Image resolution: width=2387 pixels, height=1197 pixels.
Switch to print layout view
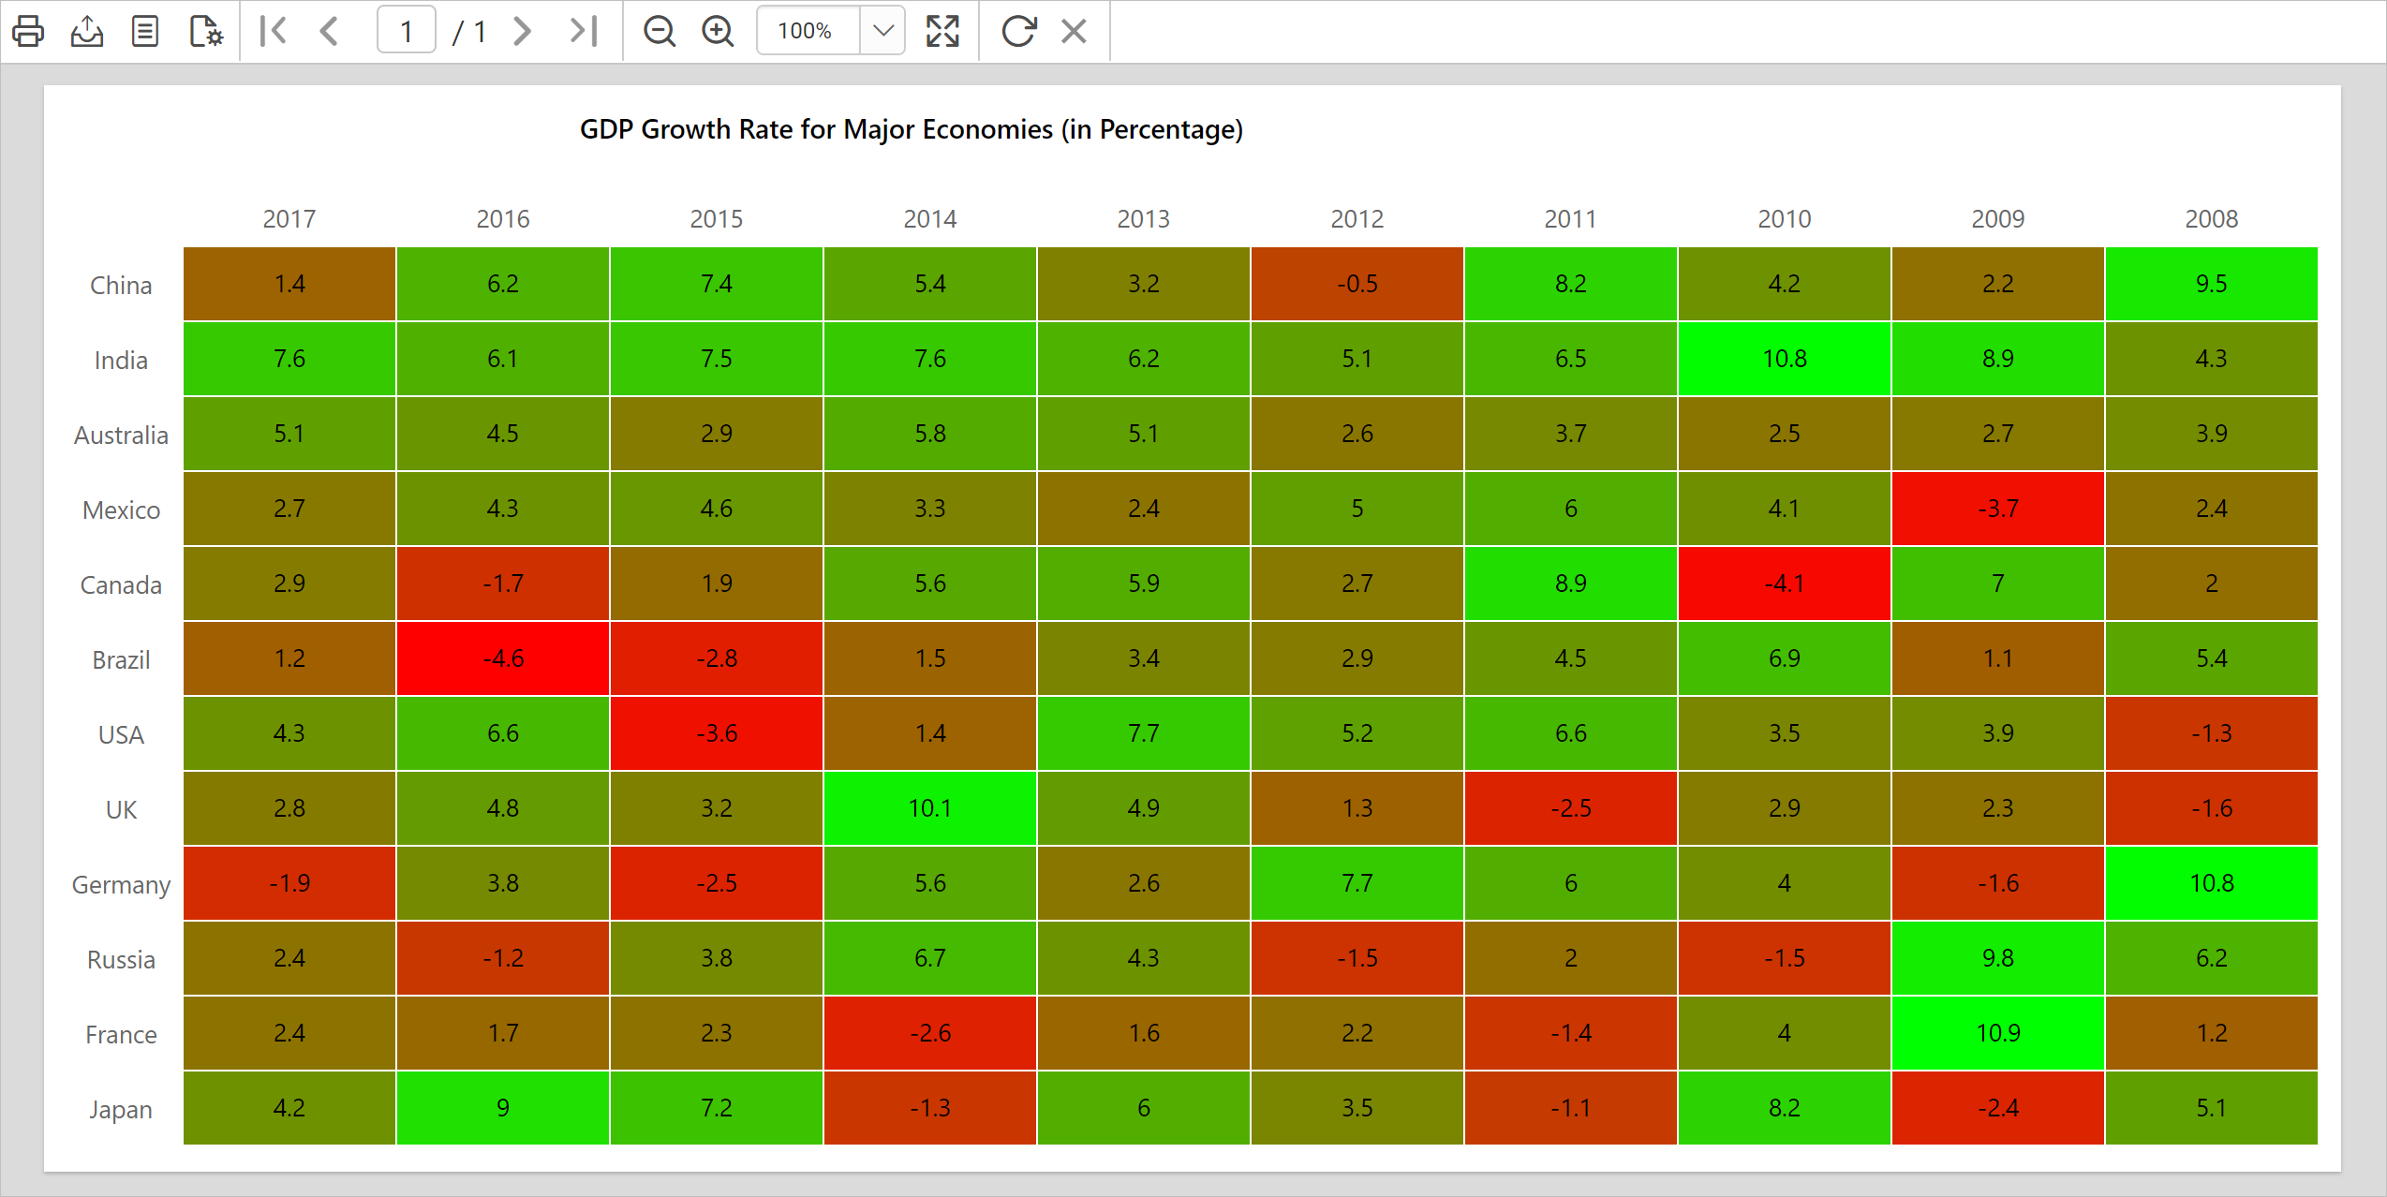click(x=144, y=31)
